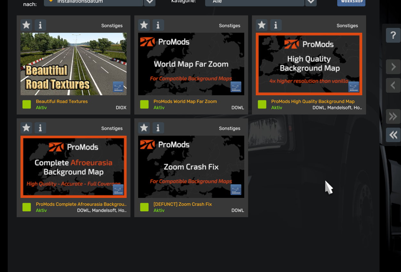Open info for ProMods World Map Far Zoom
The width and height of the screenshot is (401, 272).
click(x=158, y=25)
